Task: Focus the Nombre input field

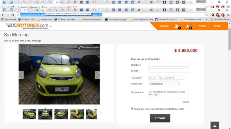Action: [169, 65]
